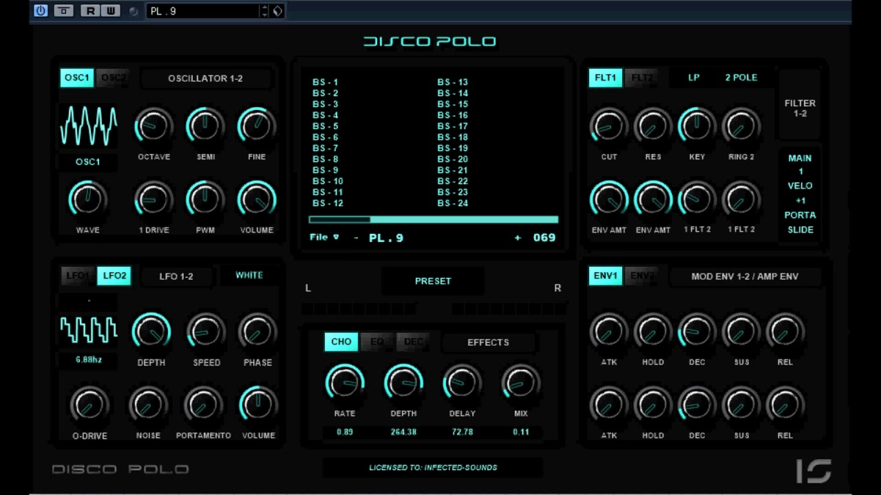Select the ENV2 tab
Screen dimensions: 881x495
(642, 276)
